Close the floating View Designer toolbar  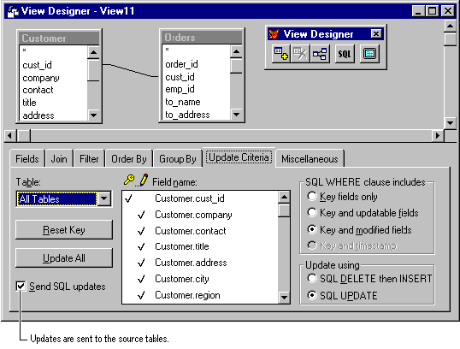[x=376, y=33]
